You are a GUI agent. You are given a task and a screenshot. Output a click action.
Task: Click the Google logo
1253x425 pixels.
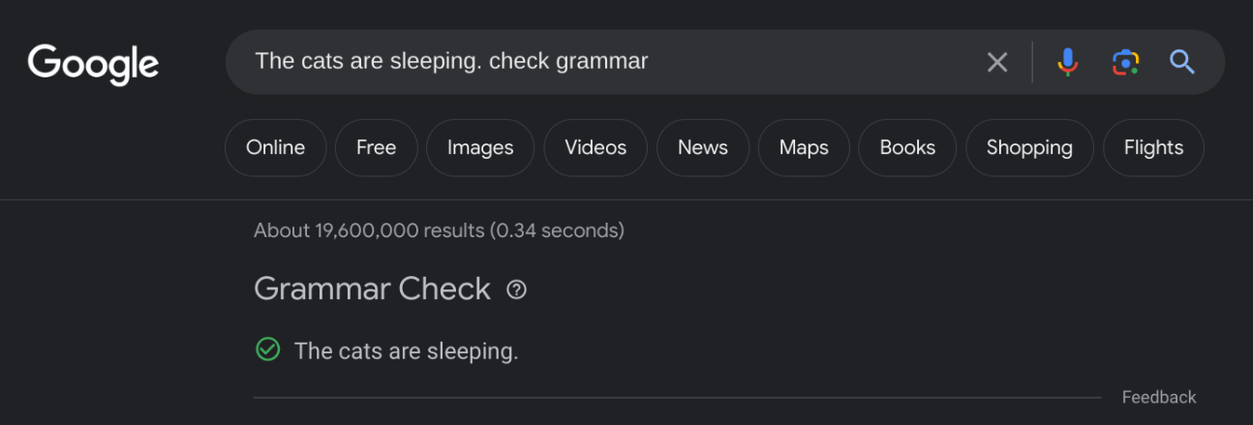pos(93,64)
